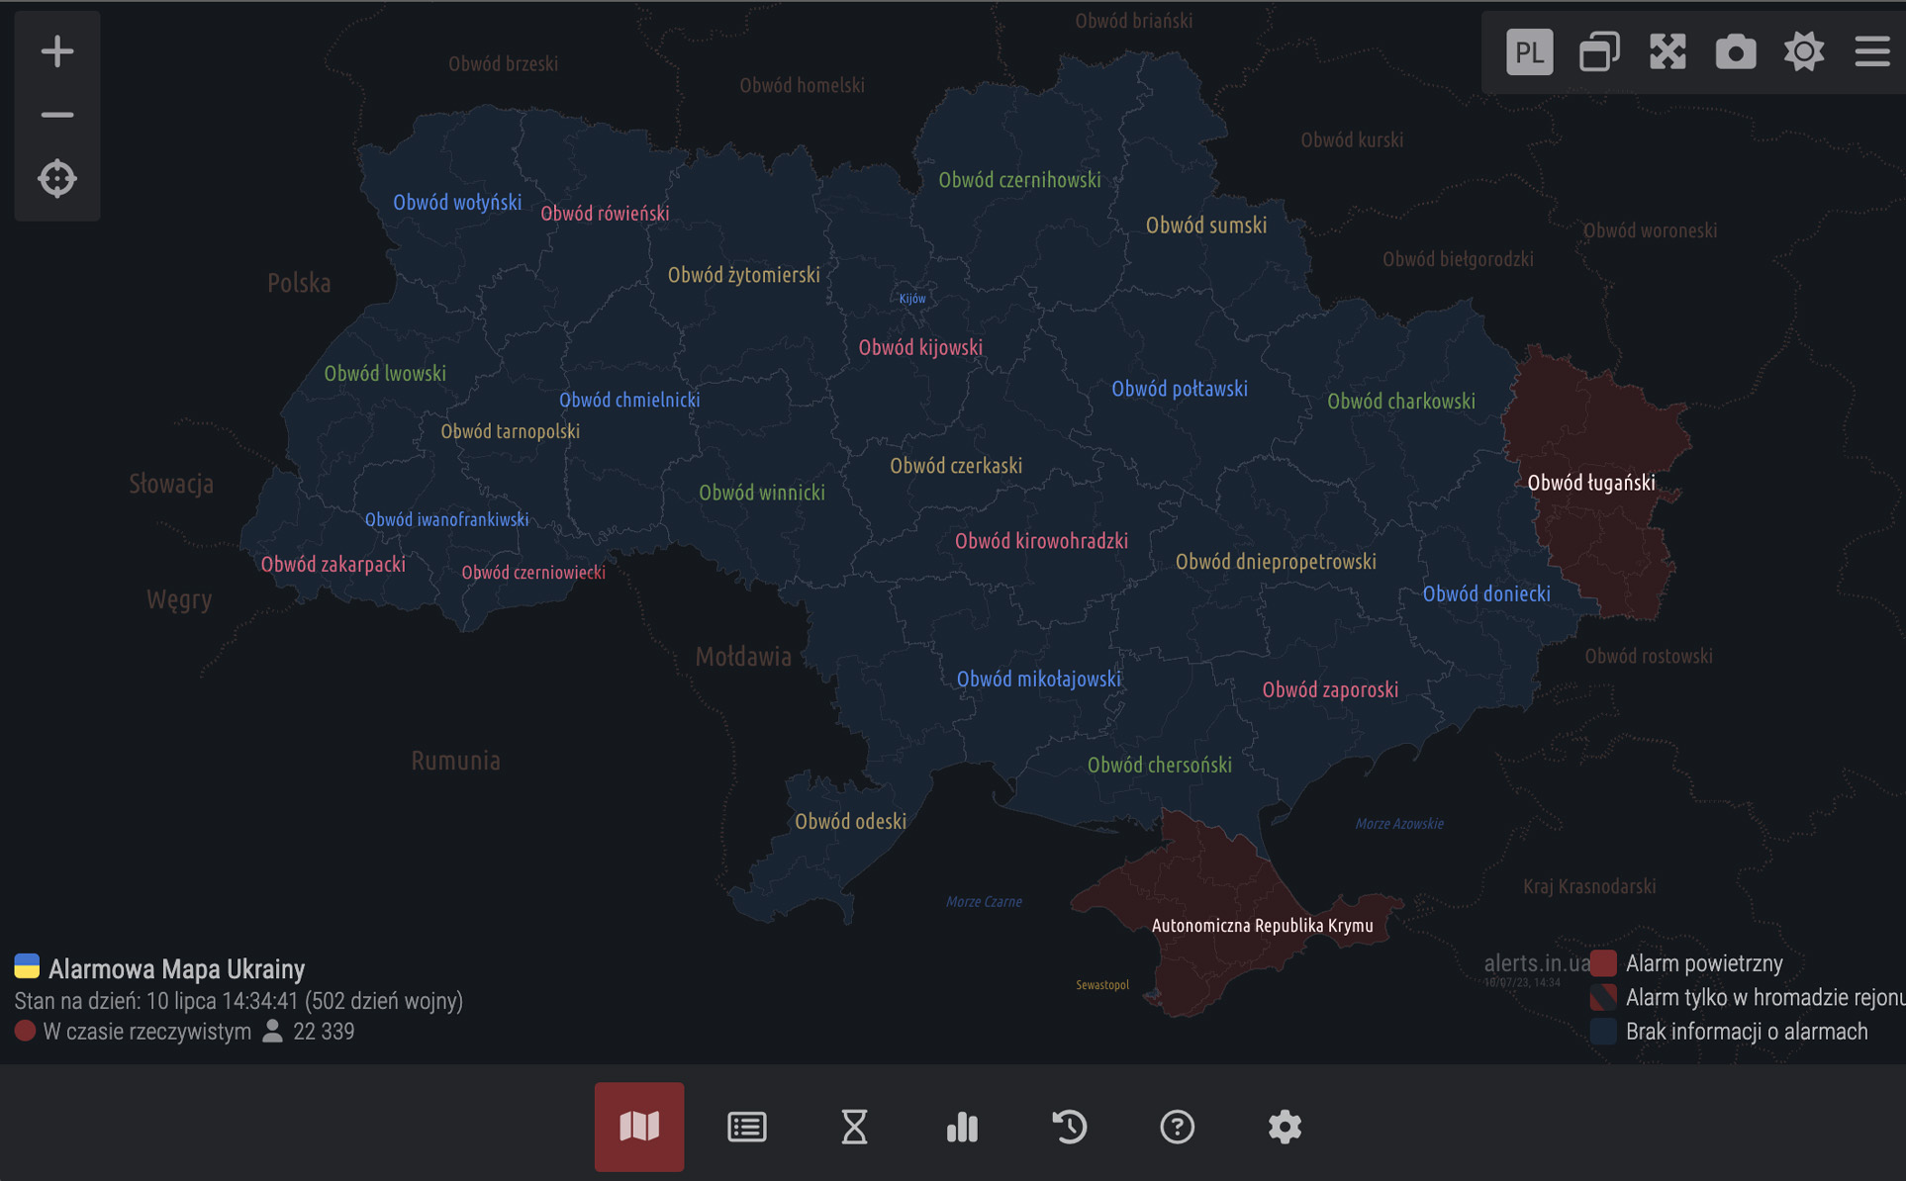
Task: Click the Kijów city label
Action: click(x=912, y=299)
